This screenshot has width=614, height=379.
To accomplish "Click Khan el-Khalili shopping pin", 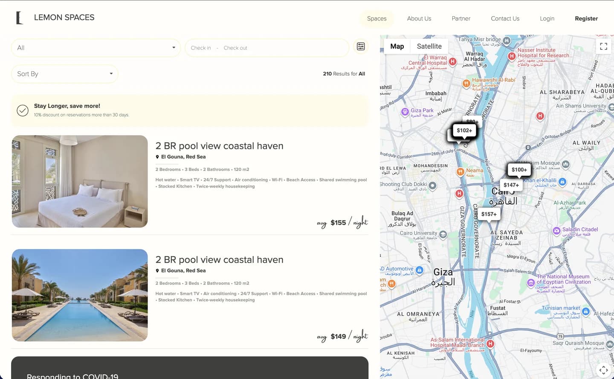I will (x=562, y=182).
